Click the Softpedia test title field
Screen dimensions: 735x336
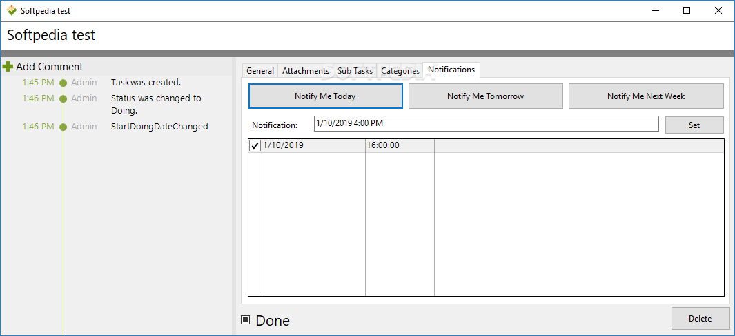(x=367, y=36)
